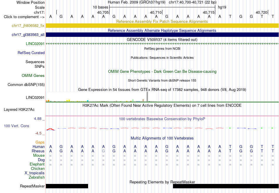279x193 pixels.
Task: Click the 40,705 coordinate on ruler
Action: [103, 12]
